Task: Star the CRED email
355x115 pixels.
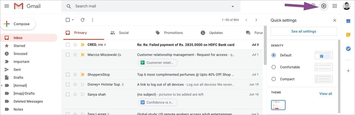Action: point(75,45)
